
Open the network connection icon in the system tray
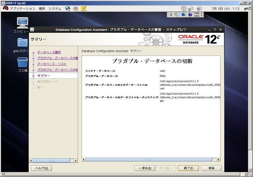pyautogui.click(x=191, y=8)
